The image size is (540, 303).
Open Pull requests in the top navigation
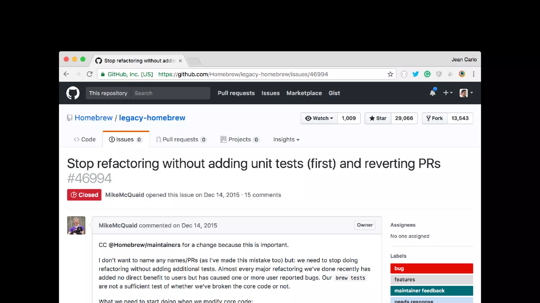[236, 93]
